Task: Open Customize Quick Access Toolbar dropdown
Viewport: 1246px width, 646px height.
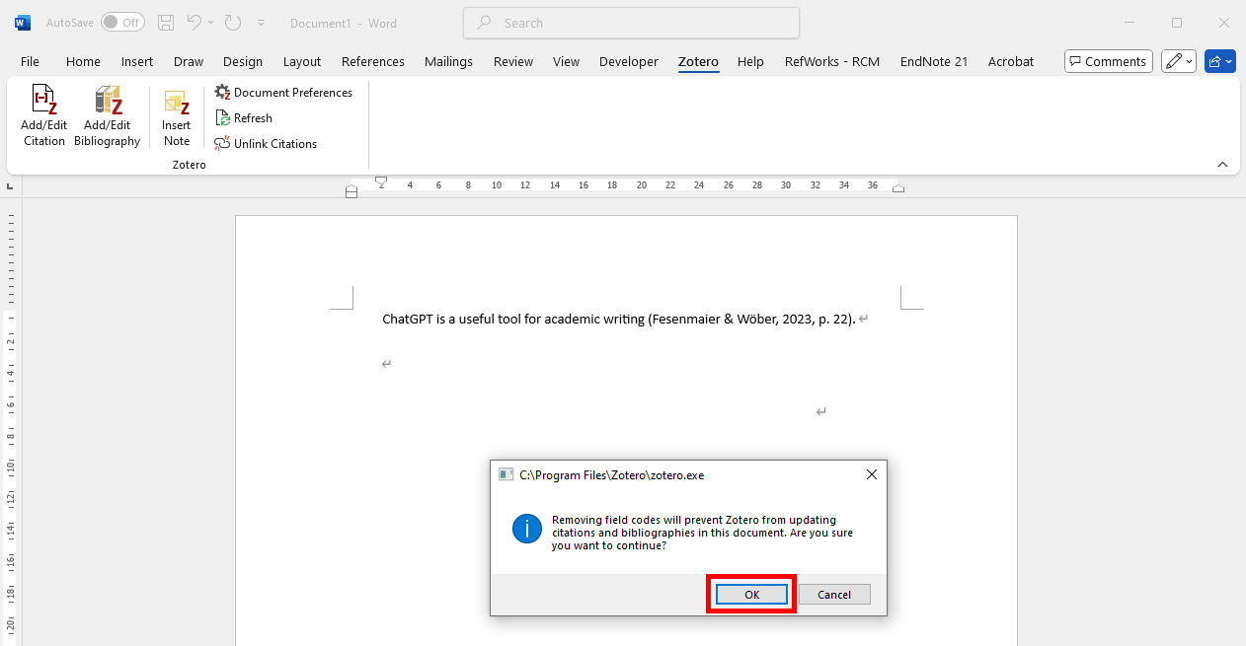Action: [x=261, y=23]
